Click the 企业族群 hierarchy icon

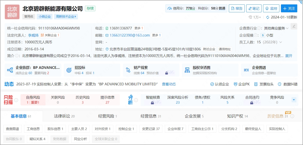10,70
